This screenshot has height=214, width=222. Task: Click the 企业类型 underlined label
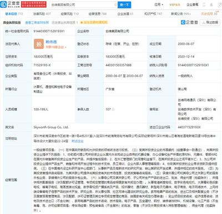(x=11, y=76)
